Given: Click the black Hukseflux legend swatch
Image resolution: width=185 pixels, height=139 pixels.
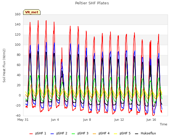Looking at the screenshot, I should pyautogui.click(x=137, y=134).
